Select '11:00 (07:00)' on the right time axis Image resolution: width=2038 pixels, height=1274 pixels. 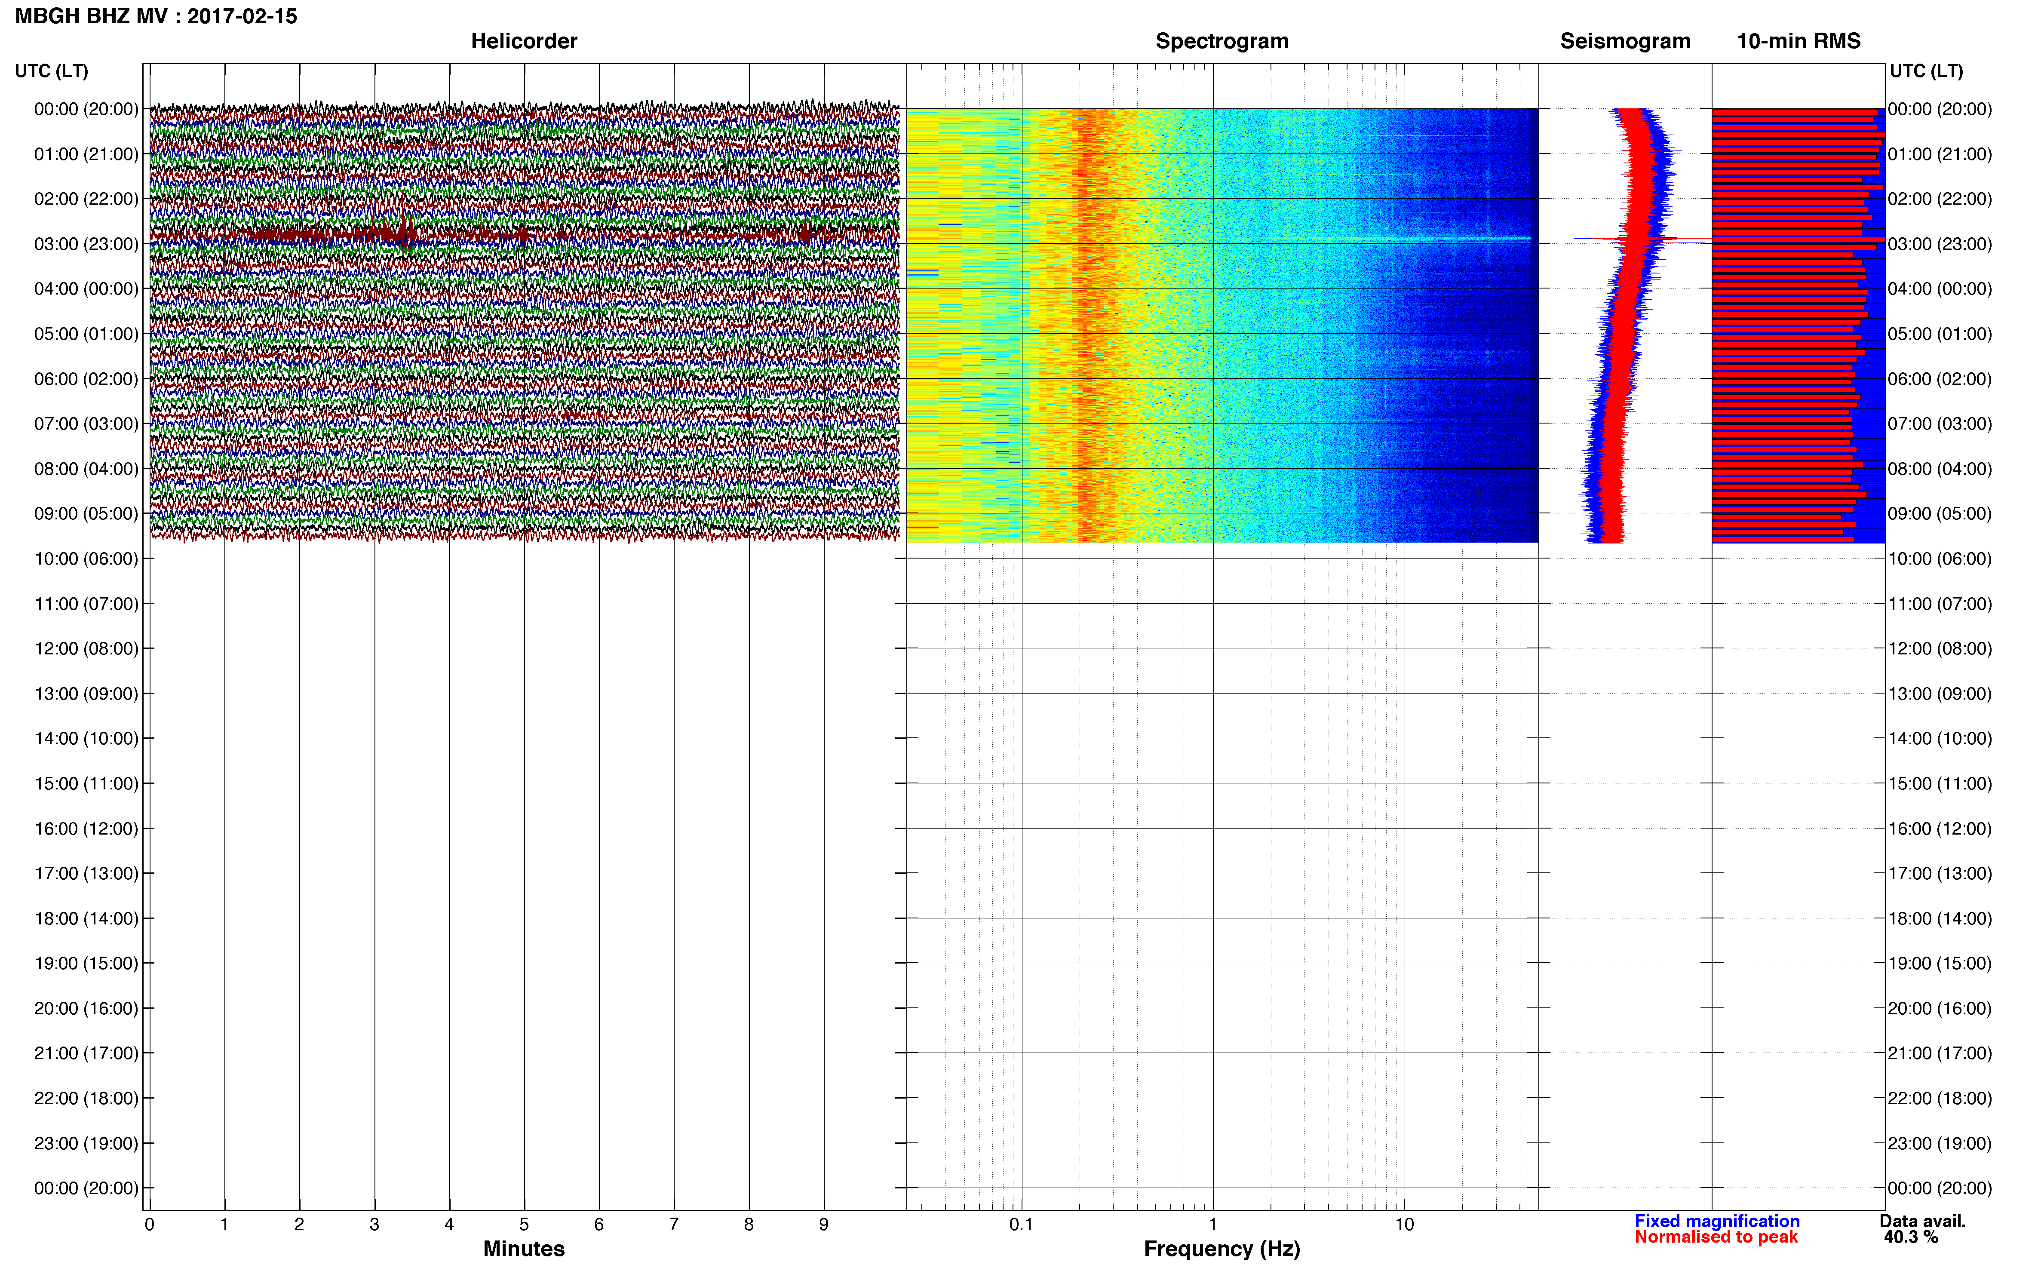(x=1940, y=604)
